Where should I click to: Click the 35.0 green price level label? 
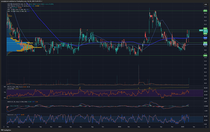coord(205,56)
